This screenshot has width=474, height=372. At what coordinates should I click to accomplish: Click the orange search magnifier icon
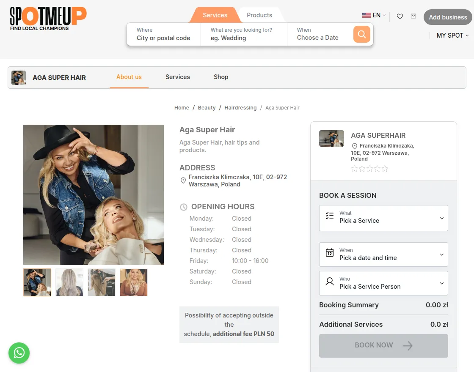(x=361, y=34)
